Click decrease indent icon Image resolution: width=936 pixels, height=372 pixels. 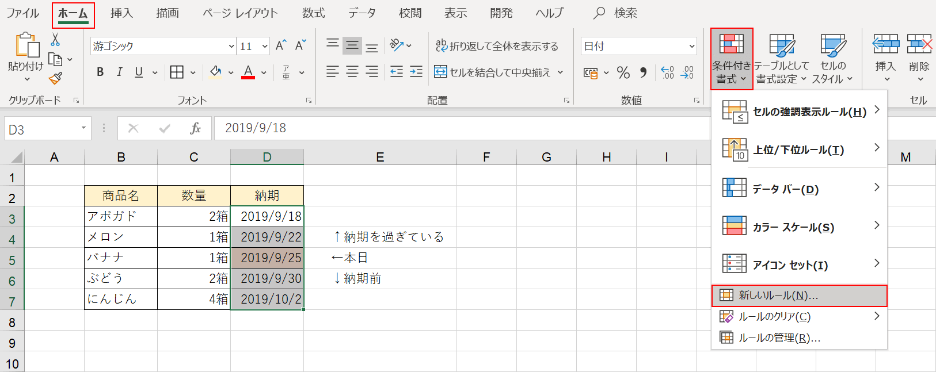397,71
